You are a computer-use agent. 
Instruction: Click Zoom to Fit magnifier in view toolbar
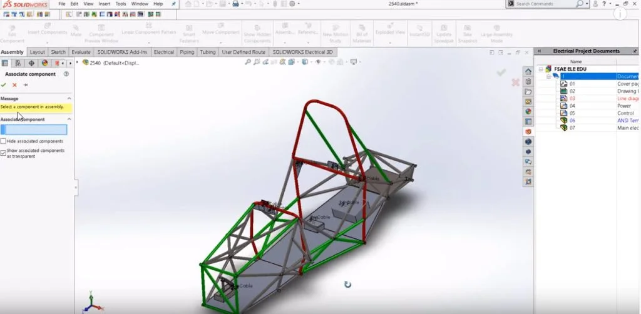248,62
